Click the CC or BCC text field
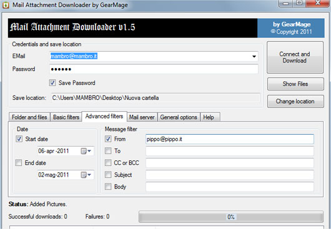The width and height of the screenshot is (331, 229). [x=230, y=163]
